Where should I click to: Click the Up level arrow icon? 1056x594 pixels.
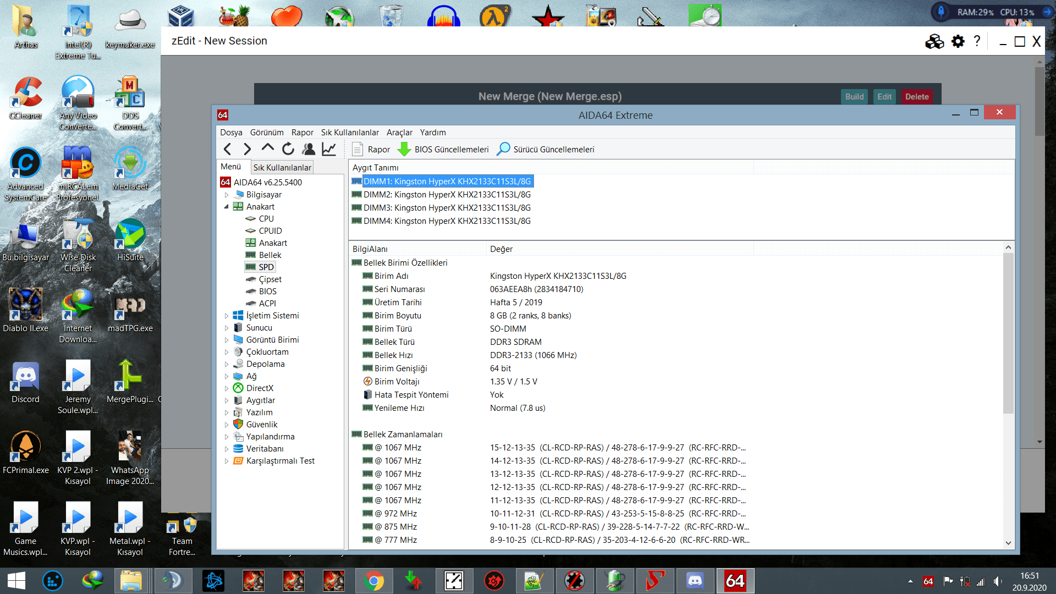(x=267, y=148)
